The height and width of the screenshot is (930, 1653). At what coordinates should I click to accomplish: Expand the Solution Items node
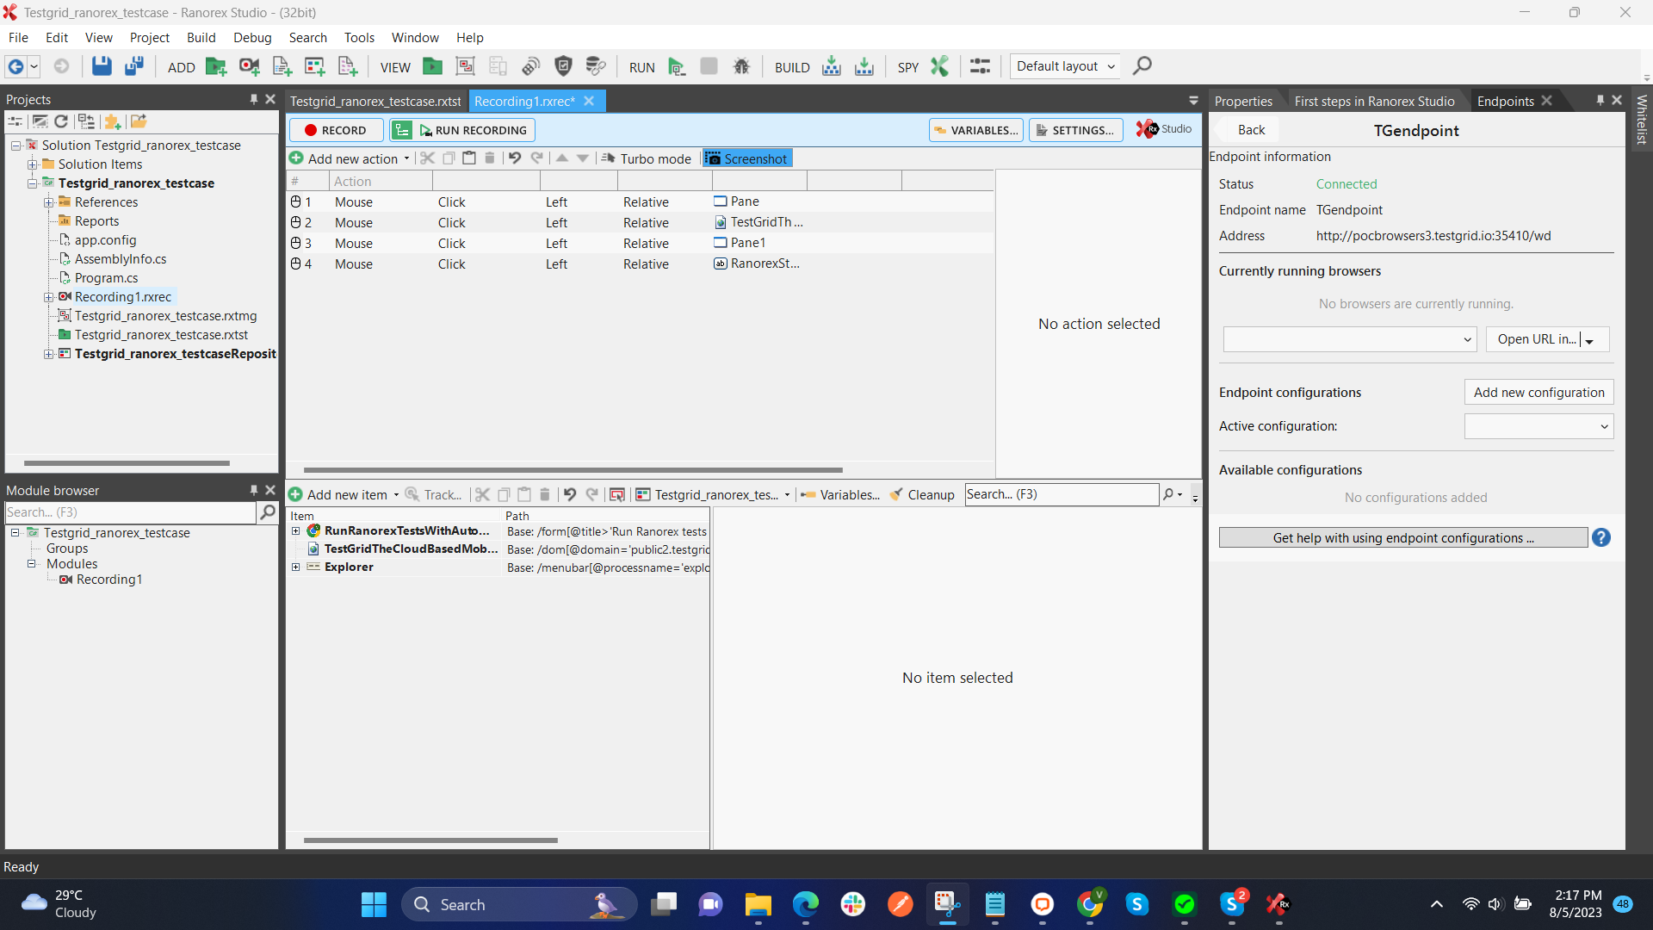32,164
